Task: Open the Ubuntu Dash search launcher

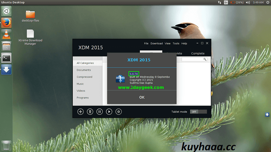Action: coord(6,11)
